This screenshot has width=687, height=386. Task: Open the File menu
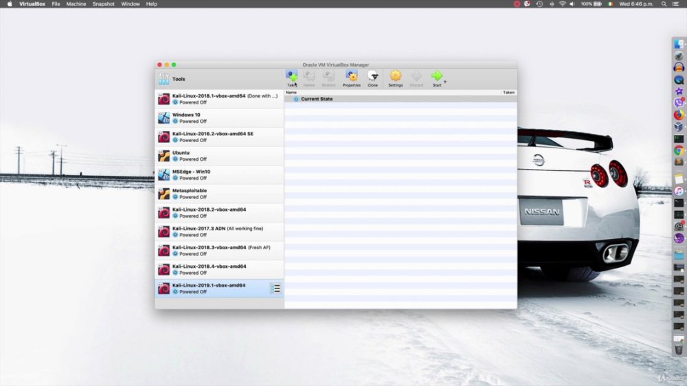click(x=56, y=4)
